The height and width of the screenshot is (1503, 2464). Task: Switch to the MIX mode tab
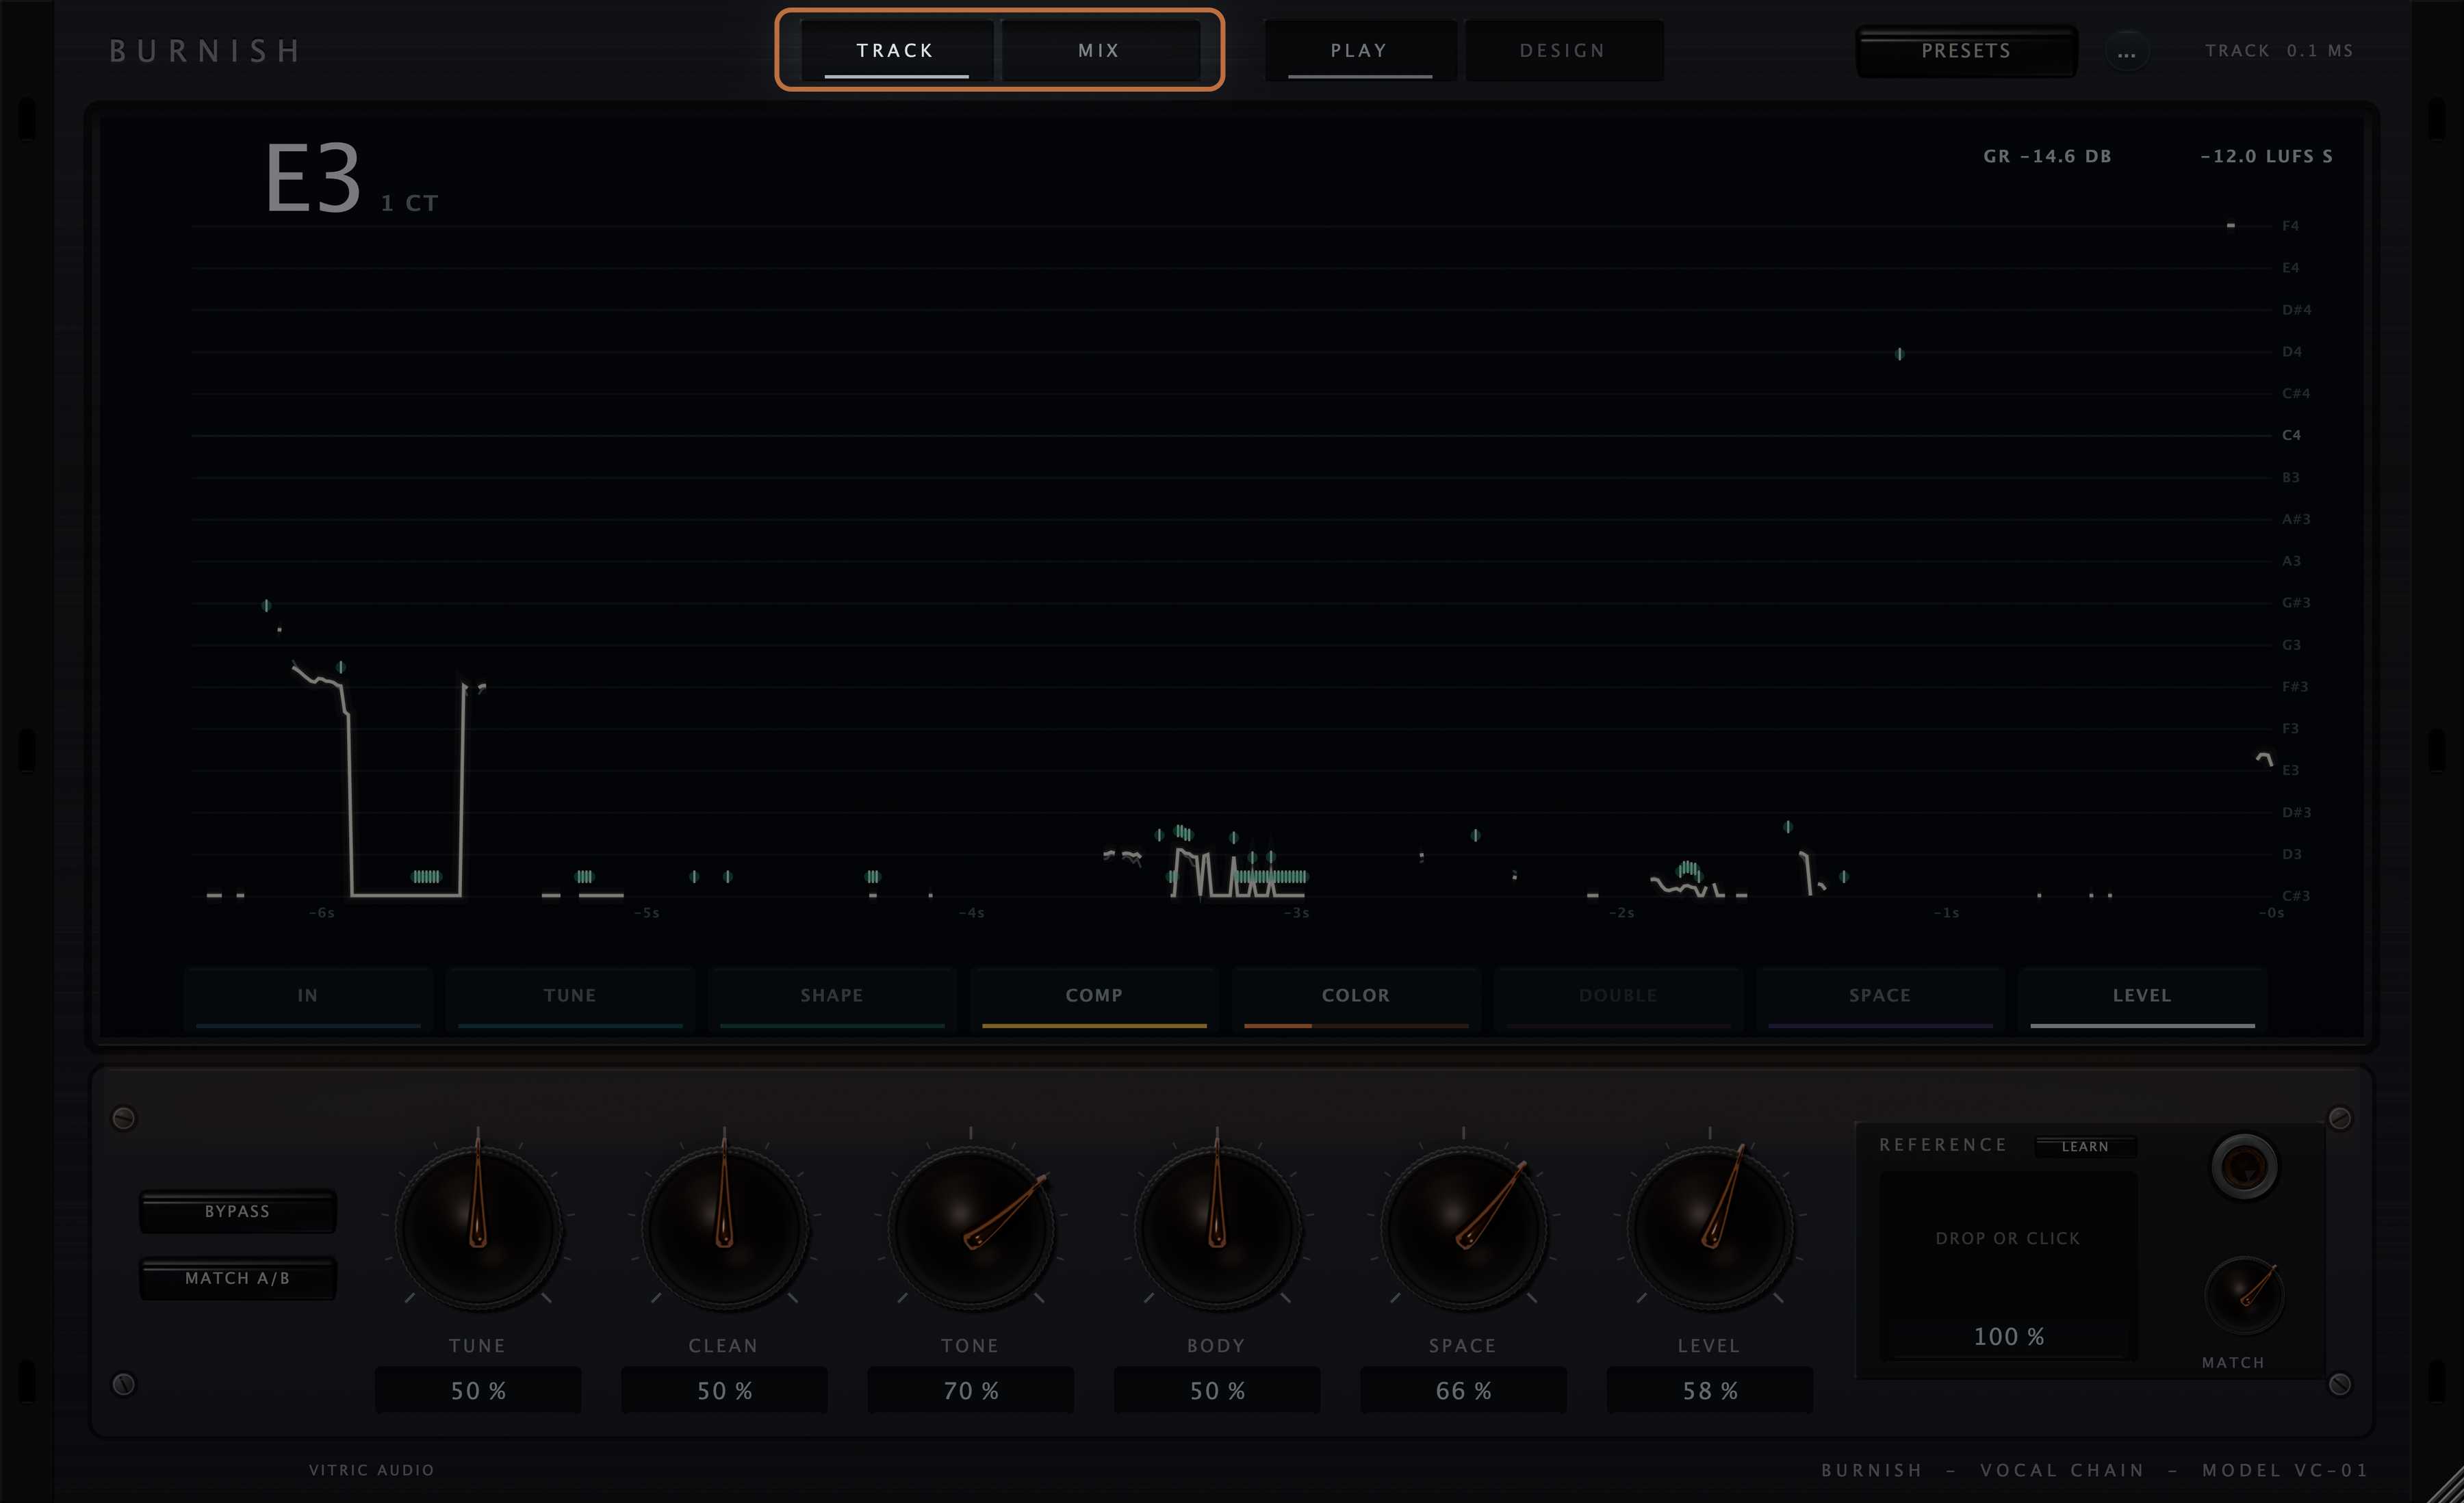click(x=1099, y=50)
